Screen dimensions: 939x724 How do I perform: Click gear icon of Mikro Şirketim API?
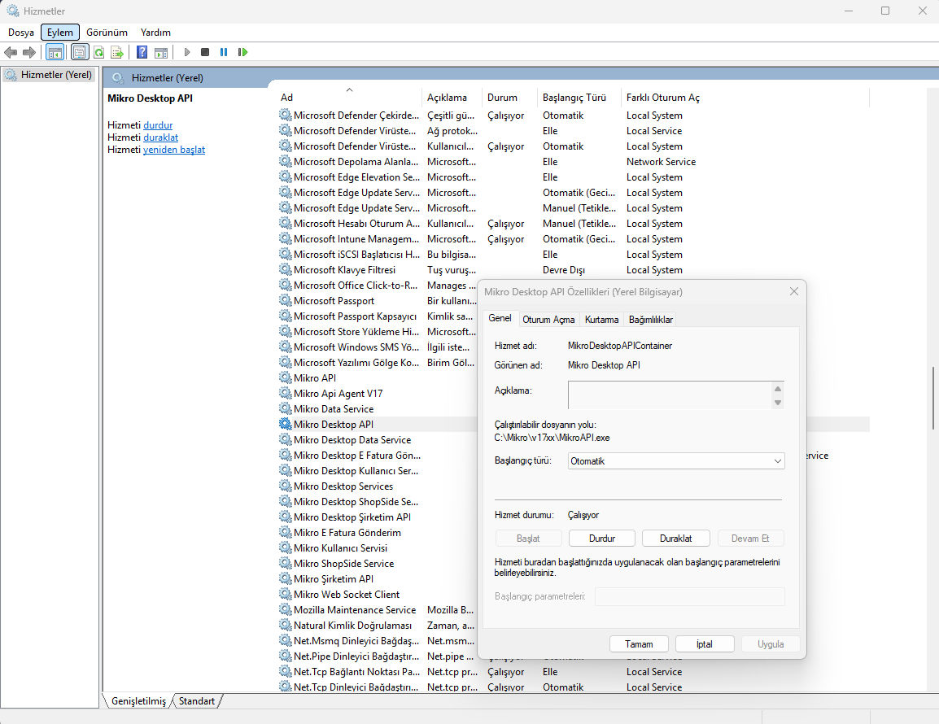[x=286, y=579]
